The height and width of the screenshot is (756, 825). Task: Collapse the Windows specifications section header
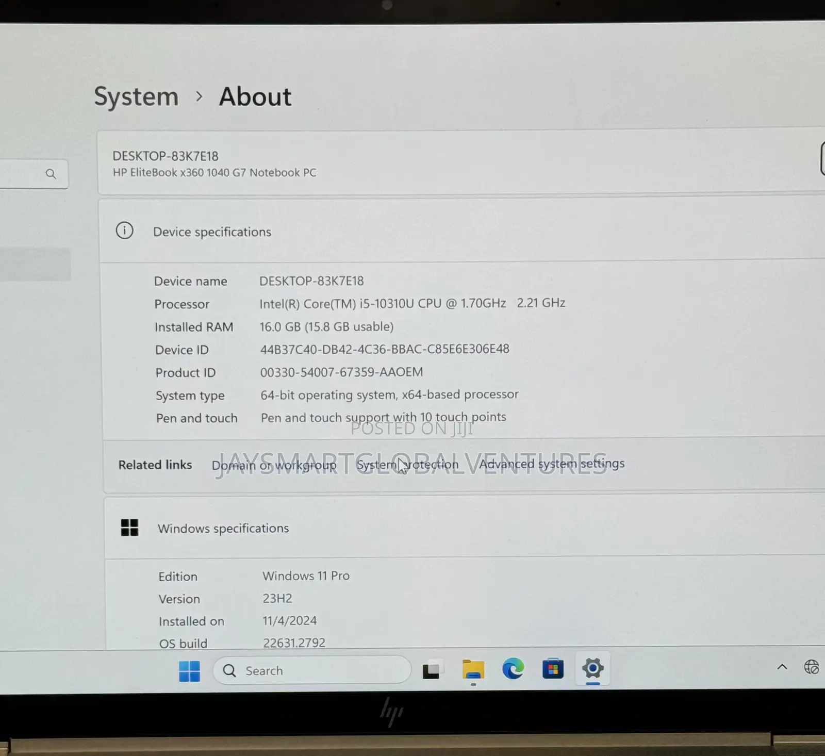point(464,528)
